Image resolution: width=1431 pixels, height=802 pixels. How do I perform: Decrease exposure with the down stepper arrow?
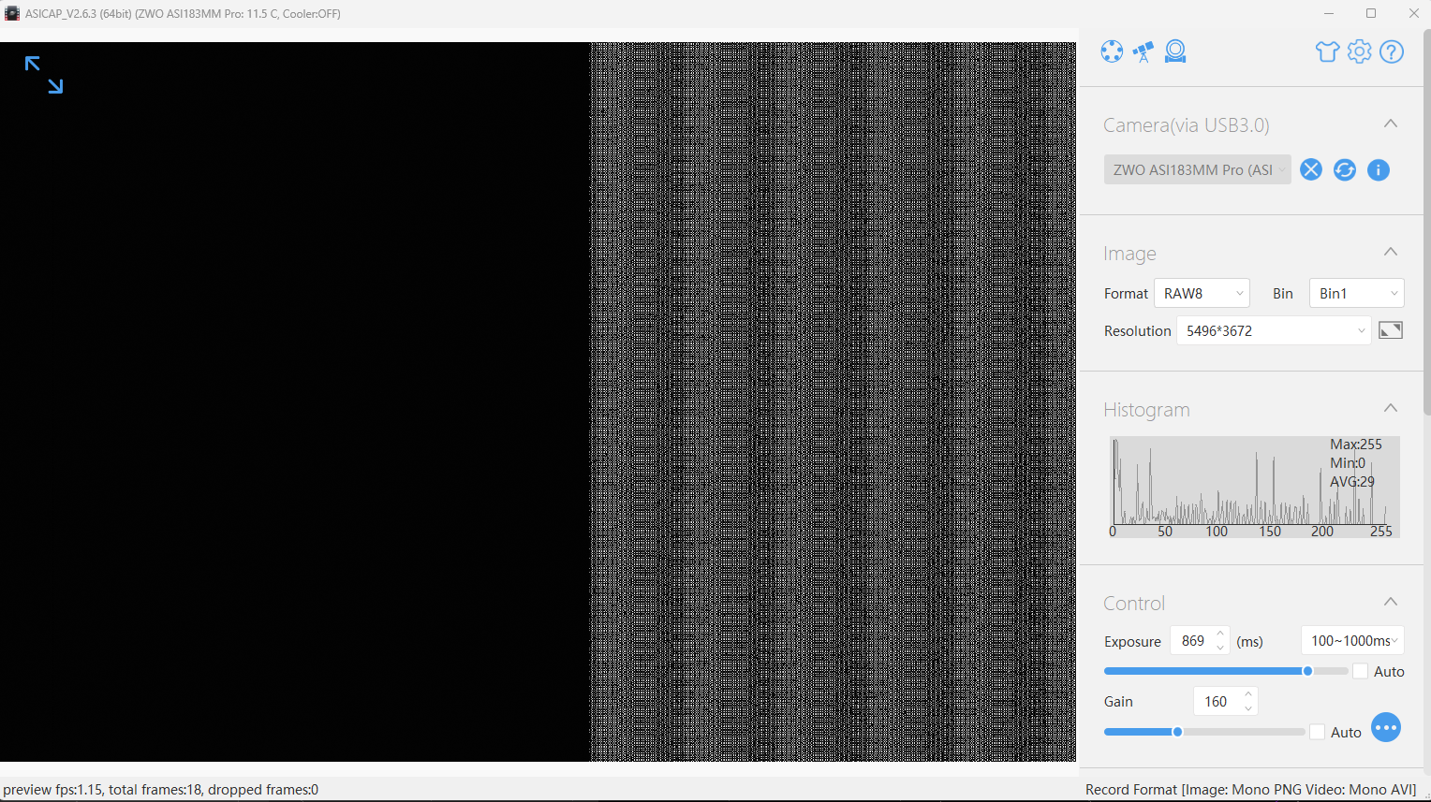click(x=1220, y=648)
